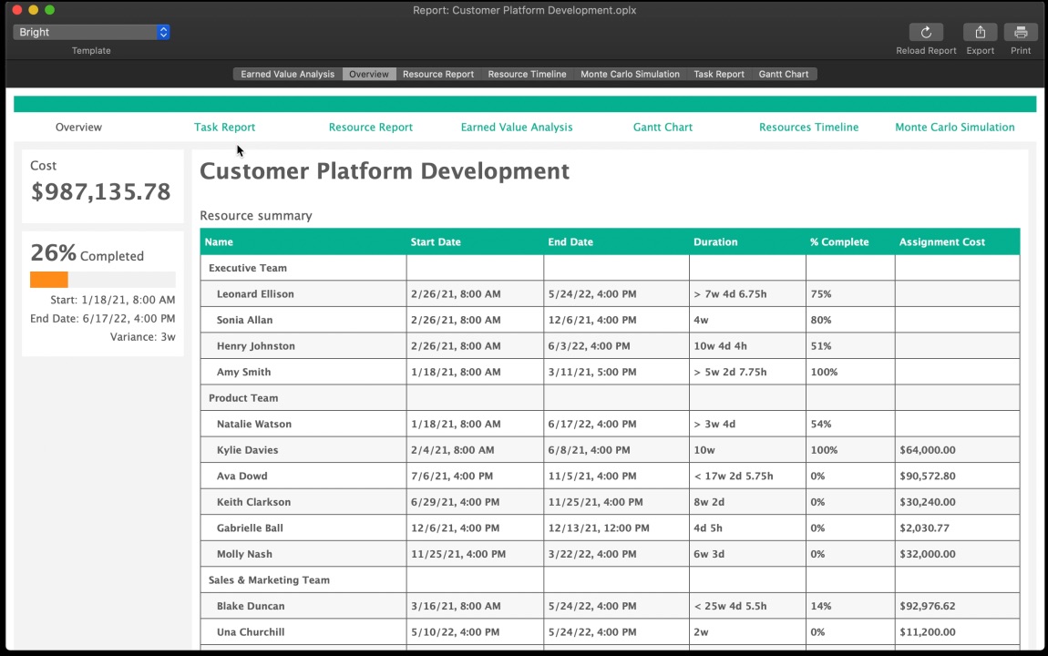Click the Henry Johnston name cell

[303, 346]
